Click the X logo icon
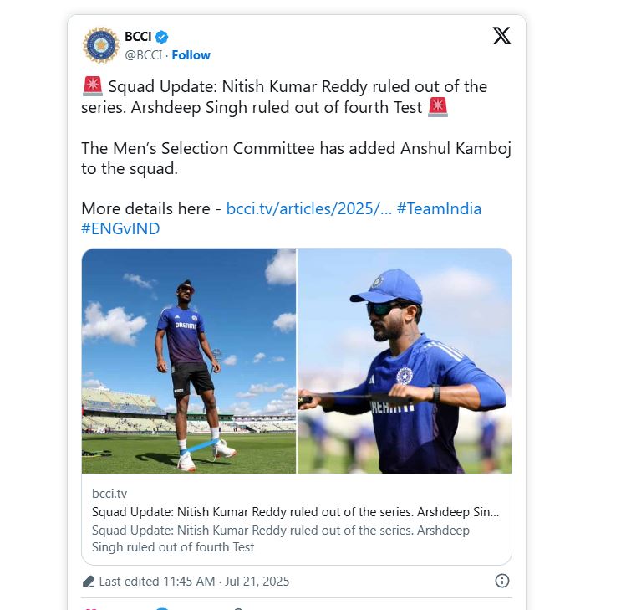The width and height of the screenshot is (621, 610). tap(501, 36)
